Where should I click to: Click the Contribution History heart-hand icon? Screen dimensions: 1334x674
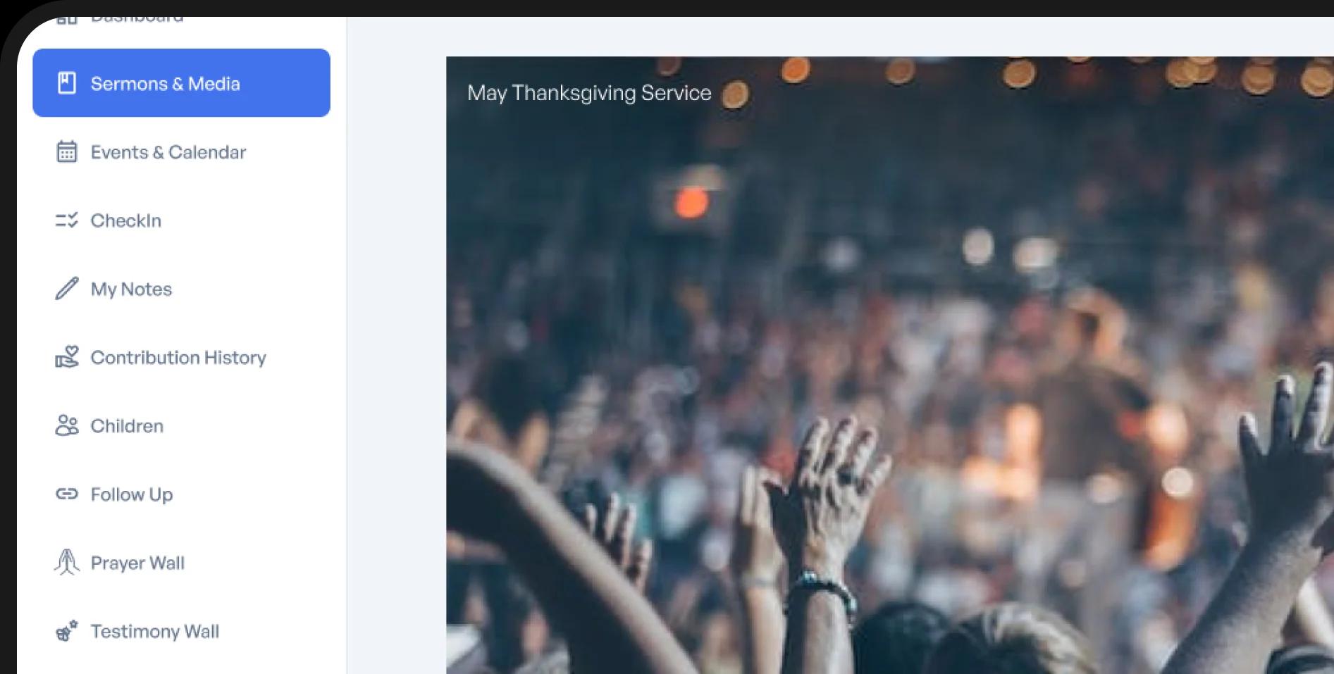point(67,356)
